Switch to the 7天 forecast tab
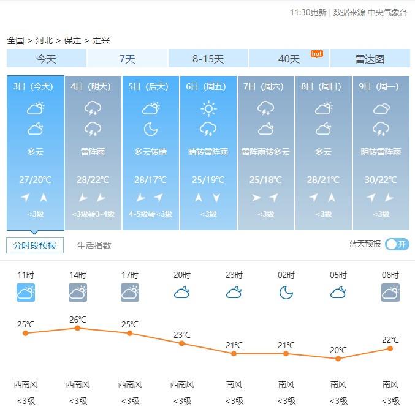Viewport: 415px width, 415px height. pos(128,59)
